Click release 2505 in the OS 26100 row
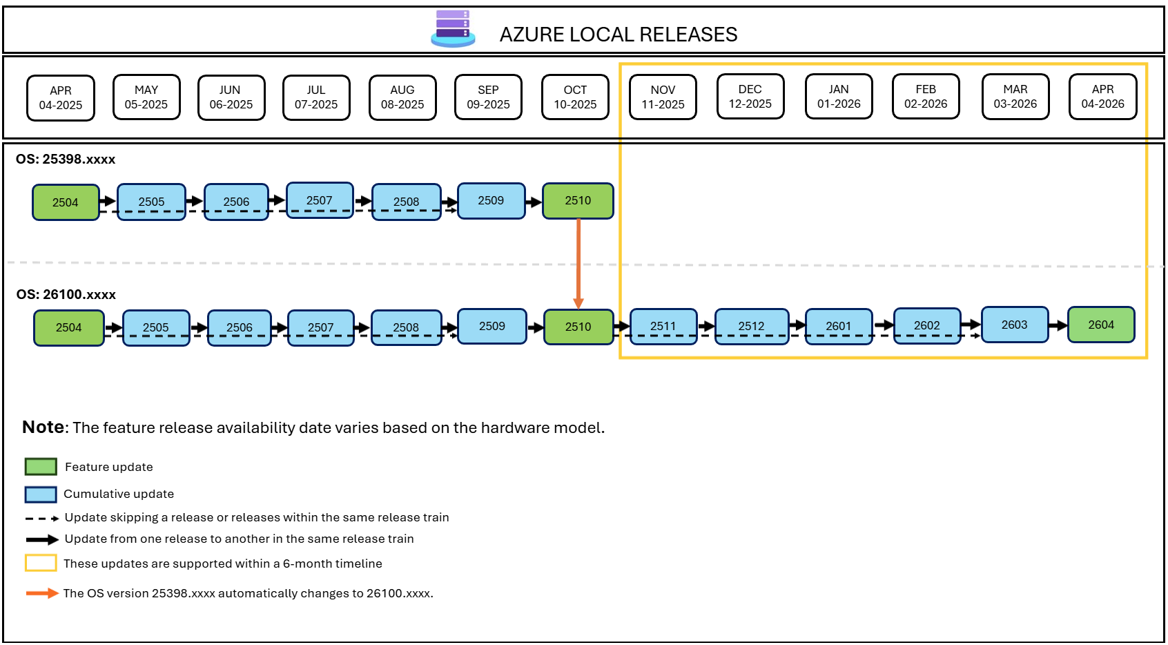Image resolution: width=1168 pixels, height=645 pixels. pyautogui.click(x=156, y=327)
